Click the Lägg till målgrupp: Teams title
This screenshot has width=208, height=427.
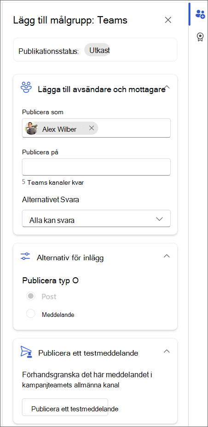(70, 20)
